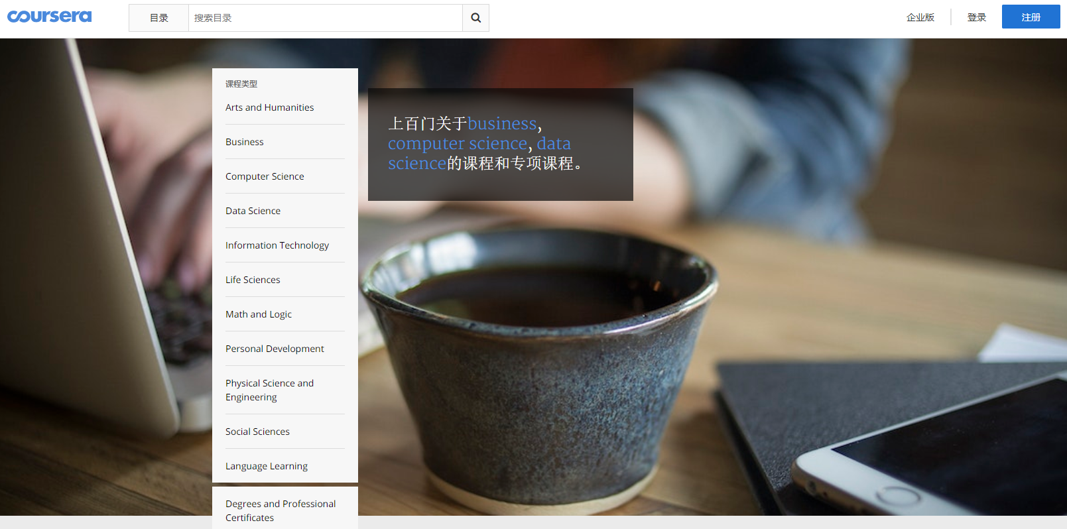Open the 企业版 enterprise link
Image resolution: width=1067 pixels, height=529 pixels.
tap(920, 17)
